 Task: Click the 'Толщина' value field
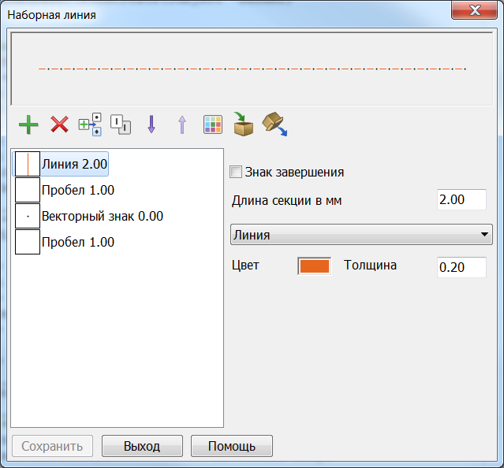[x=461, y=267]
